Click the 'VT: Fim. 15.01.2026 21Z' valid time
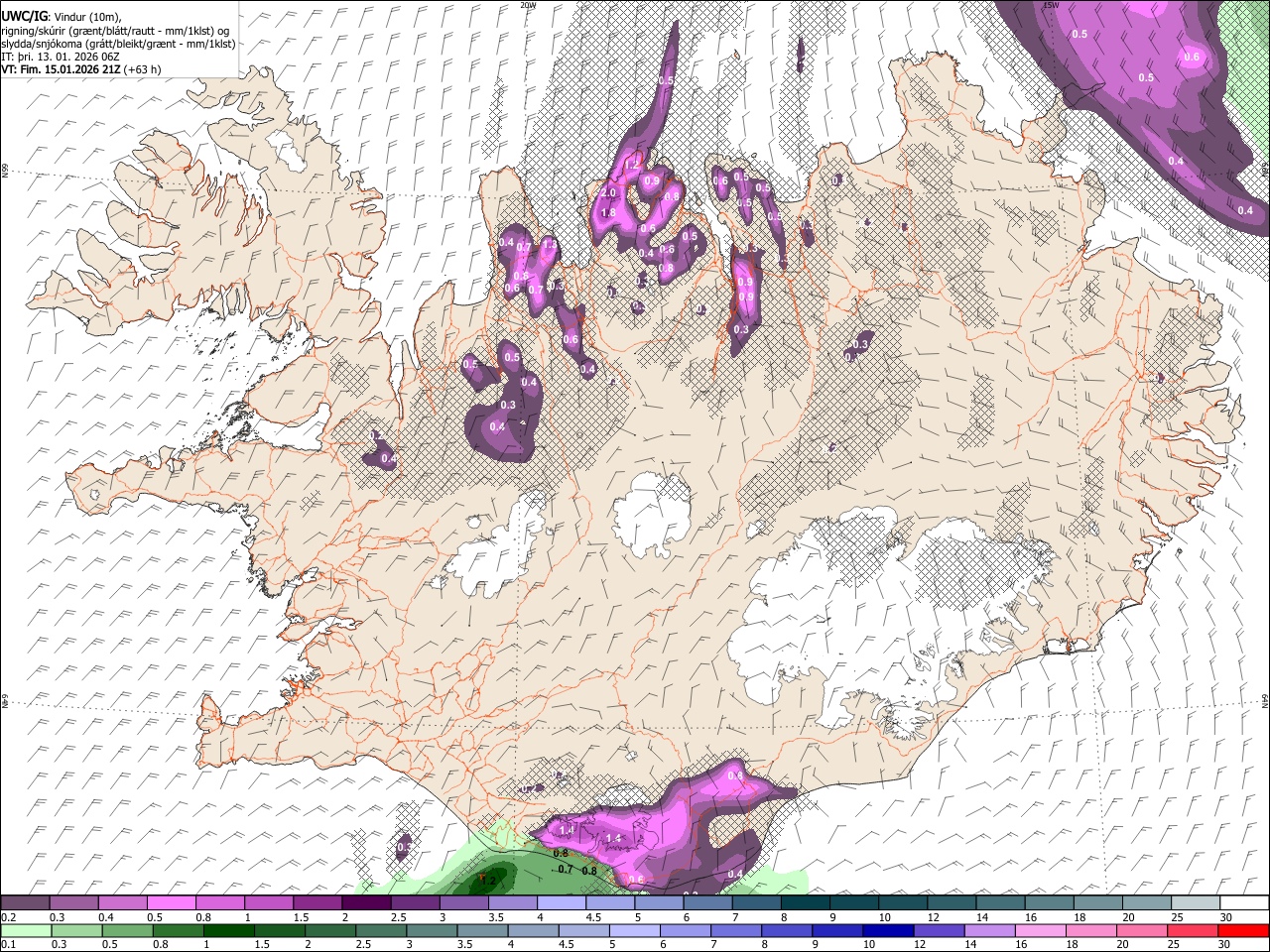Screen dimensions: 1270x952 point(61,69)
